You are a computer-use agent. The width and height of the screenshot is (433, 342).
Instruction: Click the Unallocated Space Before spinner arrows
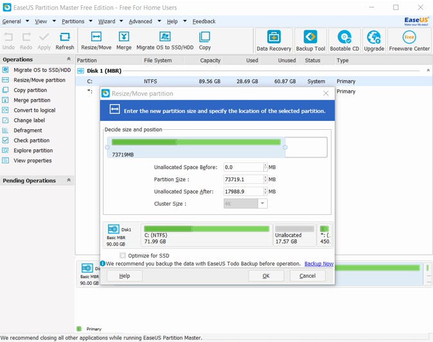point(265,167)
